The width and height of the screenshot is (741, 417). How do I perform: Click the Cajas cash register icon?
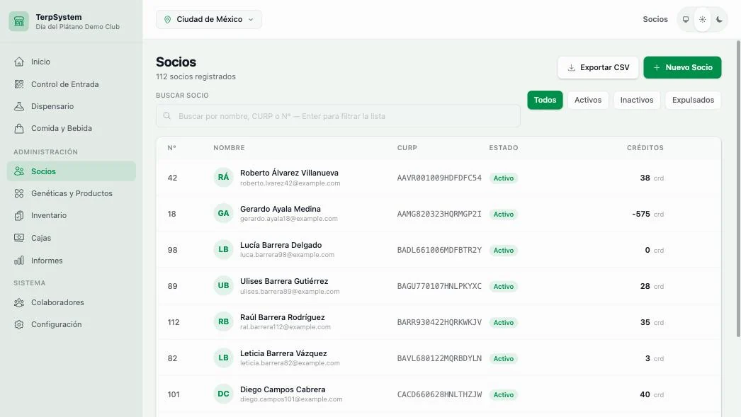click(x=19, y=238)
